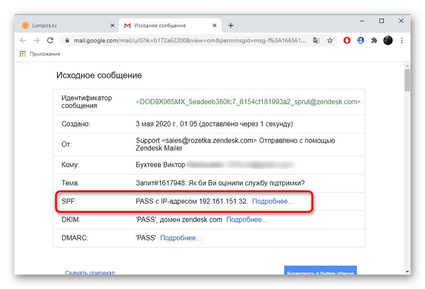The image size is (425, 289).
Task: Open the Chrome profile avatar
Action: [x=388, y=40]
